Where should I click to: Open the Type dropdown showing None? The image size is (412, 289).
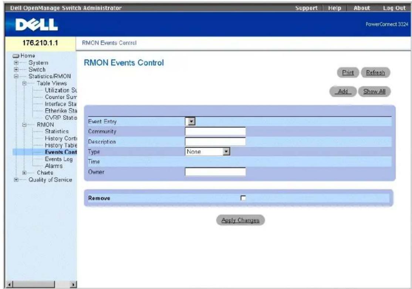(207, 151)
